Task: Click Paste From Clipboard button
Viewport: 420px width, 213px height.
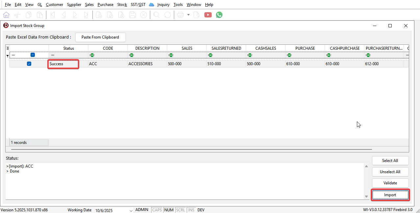Action: [100, 37]
